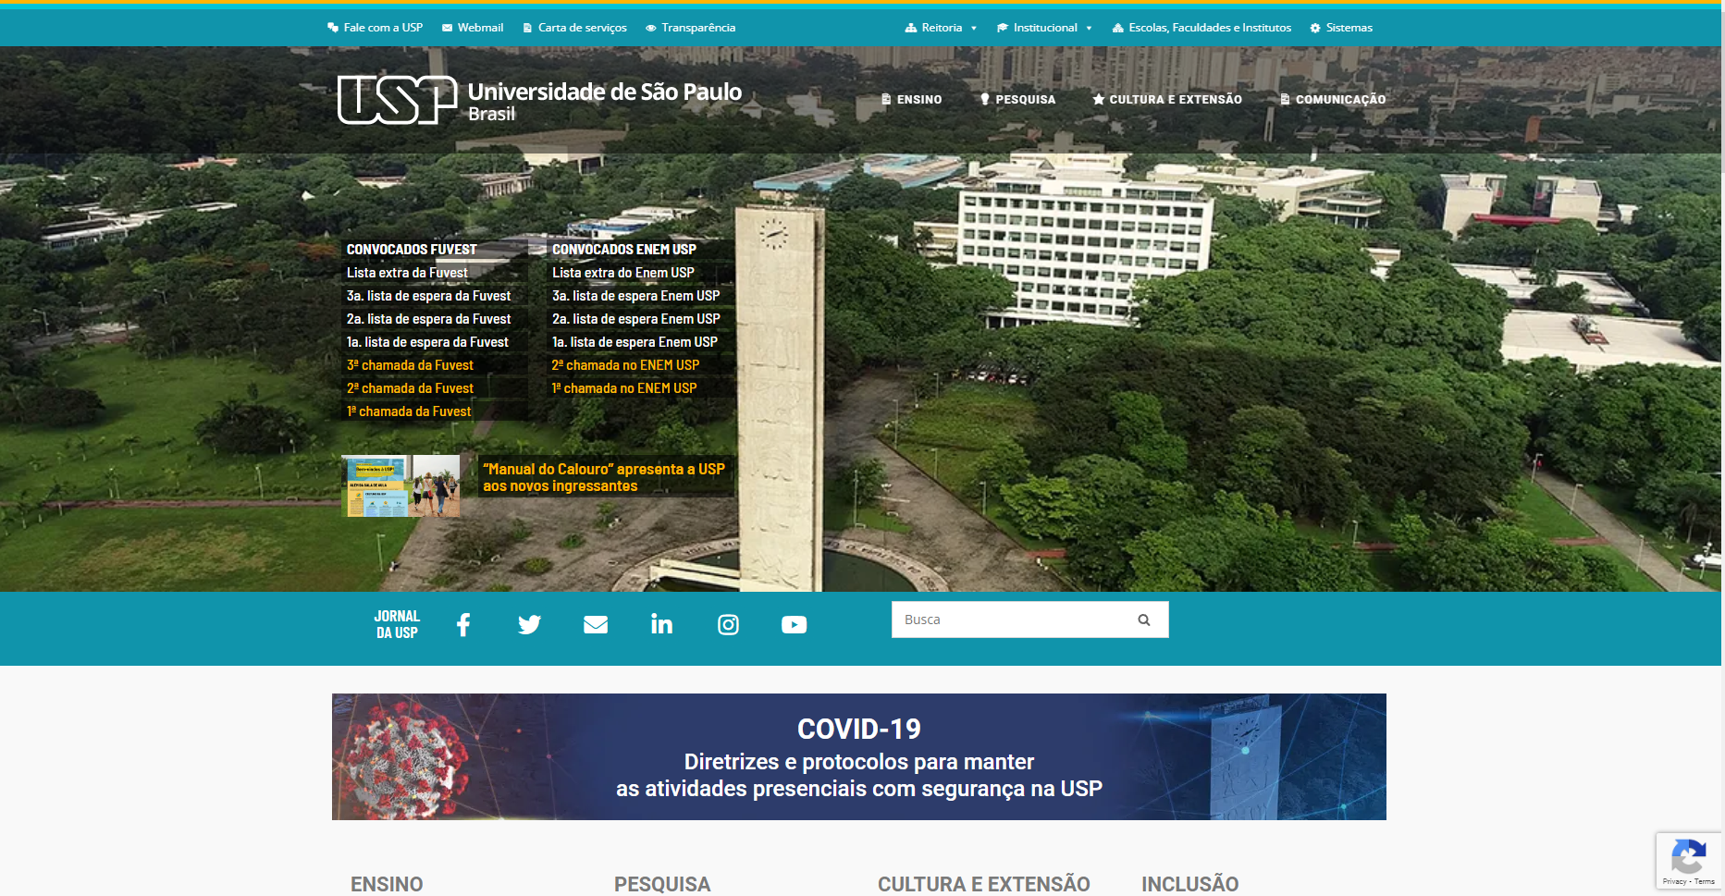Open 3ª chamada da Fuvest
The image size is (1725, 896).
pos(410,365)
